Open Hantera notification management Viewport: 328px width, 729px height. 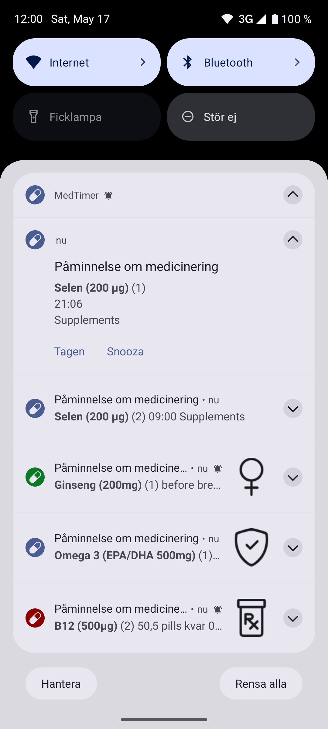tap(61, 684)
